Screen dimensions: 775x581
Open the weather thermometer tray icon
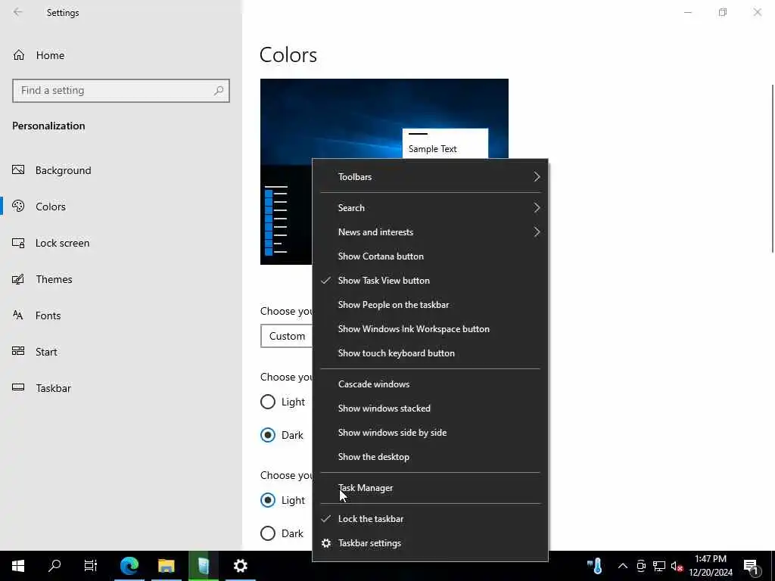coord(595,566)
